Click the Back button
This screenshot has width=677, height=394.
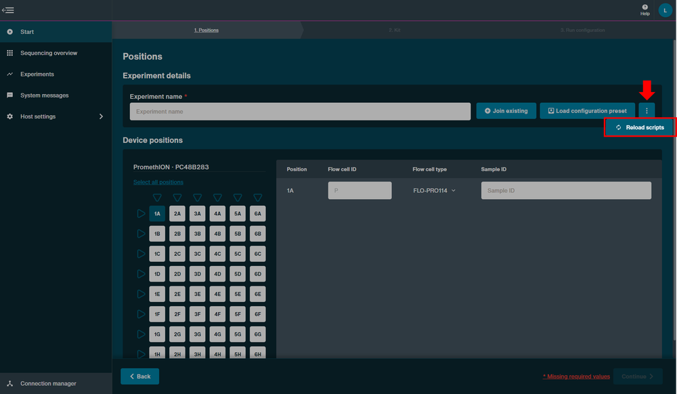click(x=140, y=376)
